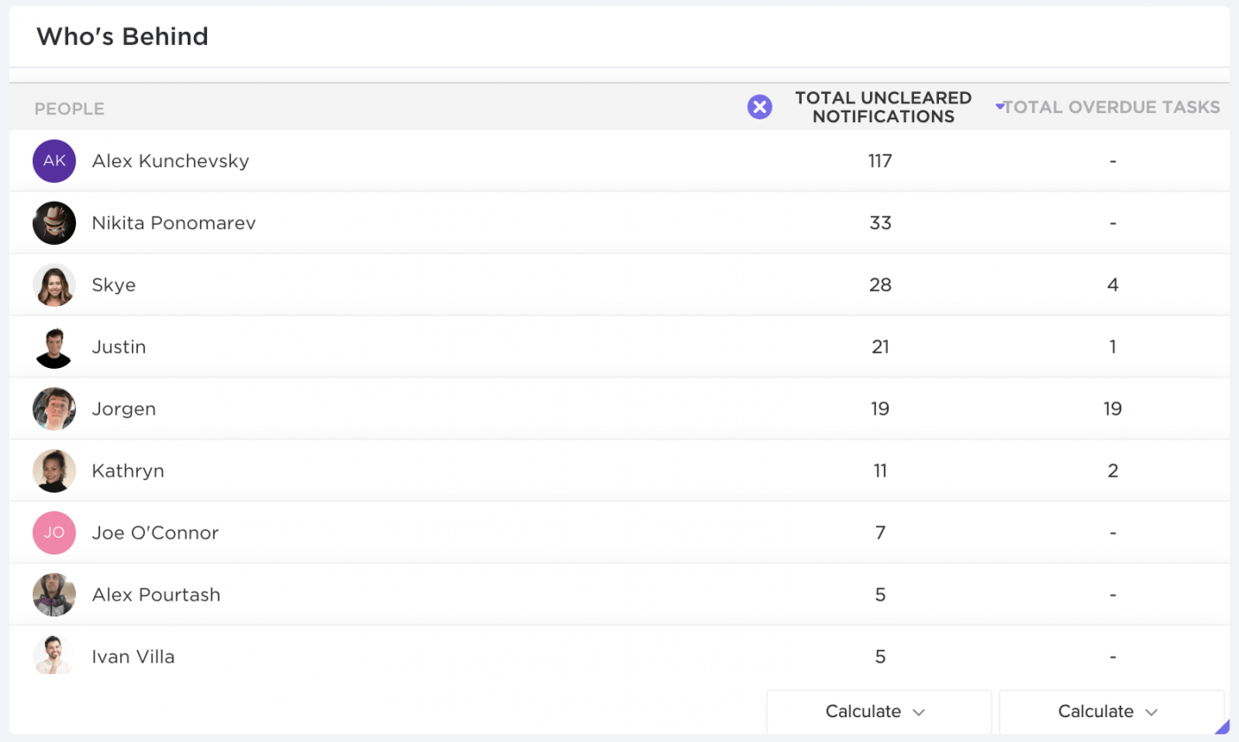
Task: Click Alex Pourtash's profile avatar
Action: point(54,594)
